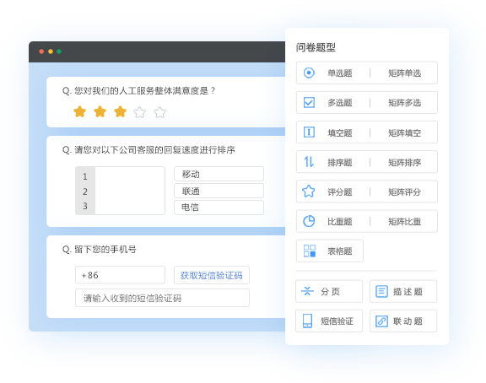Click the +86 phone number field

[x=121, y=275]
